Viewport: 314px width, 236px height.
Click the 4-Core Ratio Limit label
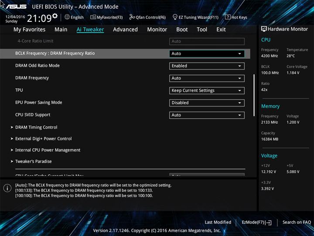(x=35, y=41)
